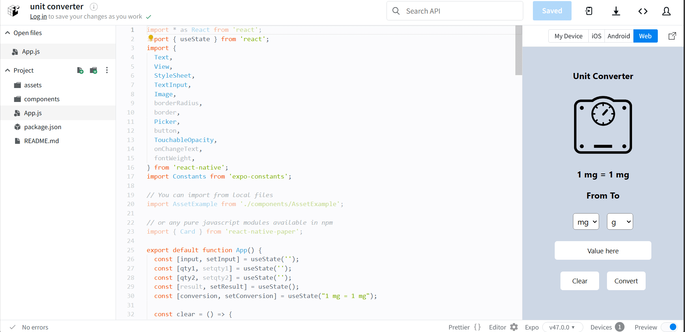The width and height of the screenshot is (685, 332).
Task: Click the export download icon
Action: click(x=616, y=11)
